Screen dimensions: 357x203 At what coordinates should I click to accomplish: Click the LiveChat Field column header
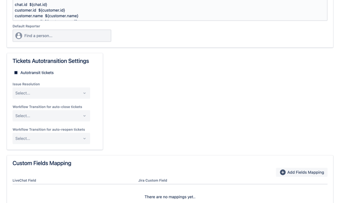24,180
